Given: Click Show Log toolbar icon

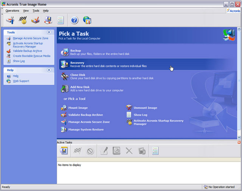Looking at the screenshot, I should point(60,20).
